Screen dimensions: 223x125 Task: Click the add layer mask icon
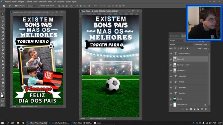[x=191, y=109]
